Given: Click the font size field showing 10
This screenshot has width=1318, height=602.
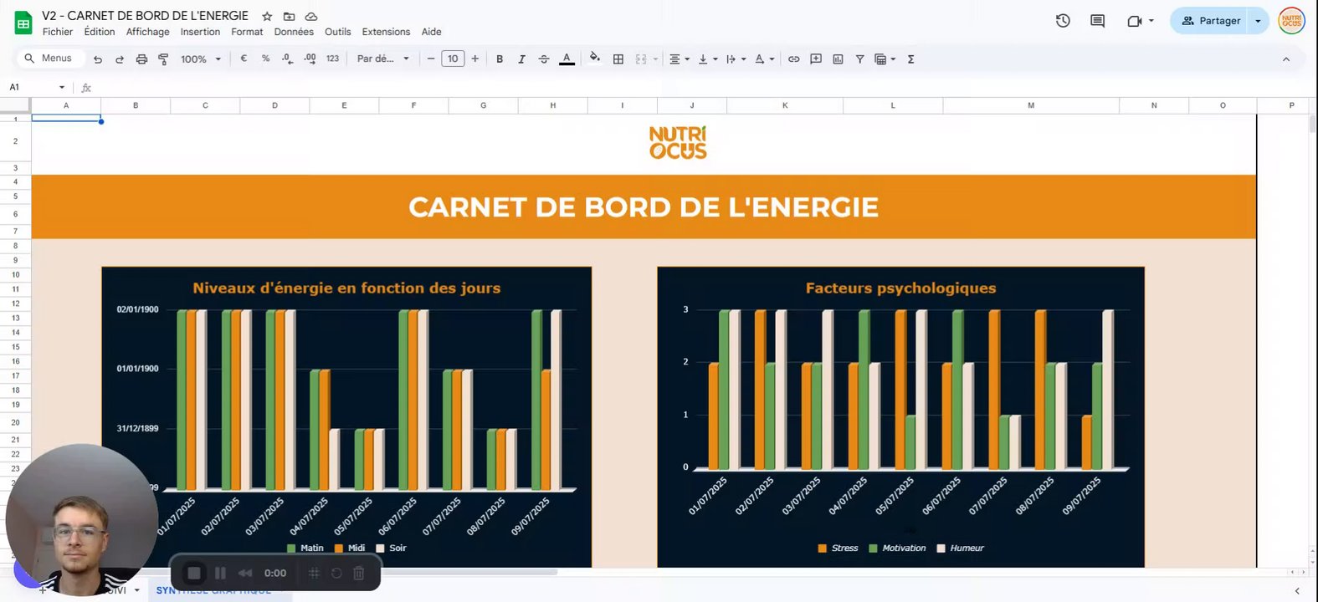Looking at the screenshot, I should 453,59.
